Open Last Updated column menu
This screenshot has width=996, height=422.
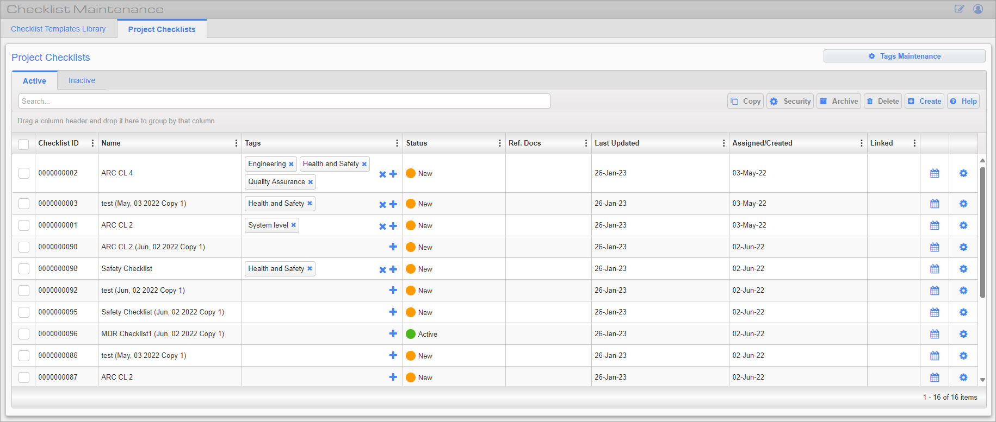(x=723, y=143)
